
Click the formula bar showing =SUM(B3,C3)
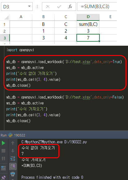tap(97, 7)
